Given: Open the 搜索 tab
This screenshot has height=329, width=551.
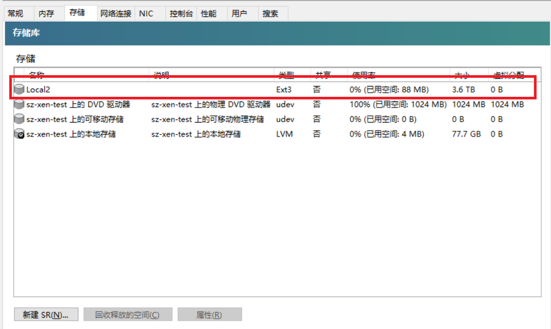Looking at the screenshot, I should [271, 13].
